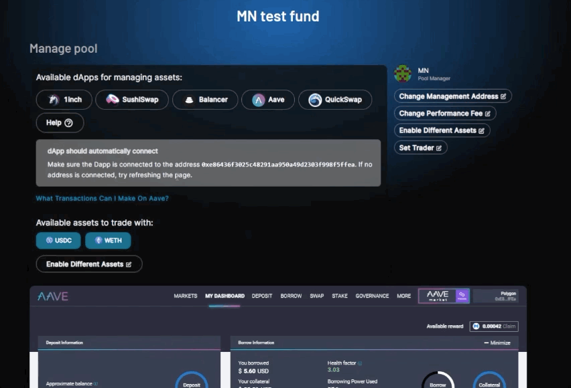
Task: Open What Transactions Can I Make On Aave link
Action: (103, 199)
